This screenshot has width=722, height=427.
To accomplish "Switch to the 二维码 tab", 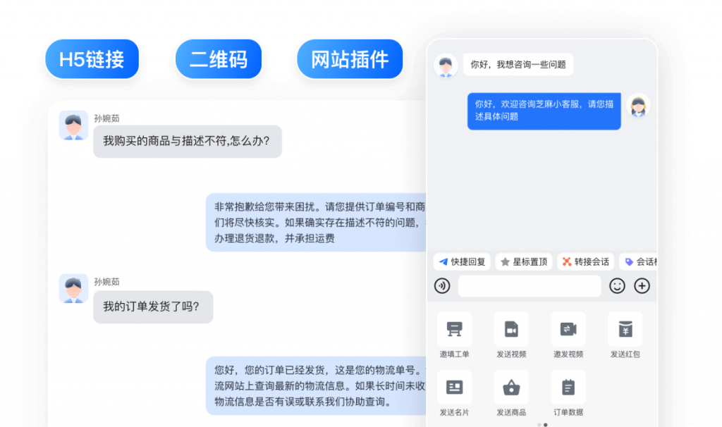I will 219,59.
